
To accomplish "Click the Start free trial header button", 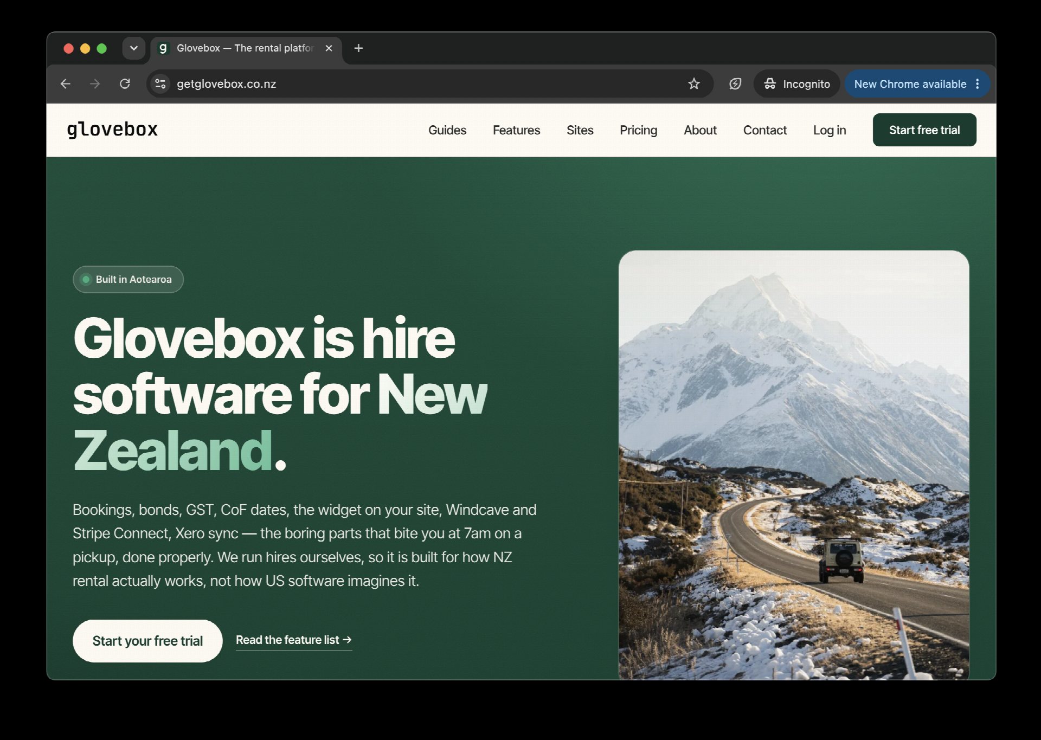I will pos(924,130).
